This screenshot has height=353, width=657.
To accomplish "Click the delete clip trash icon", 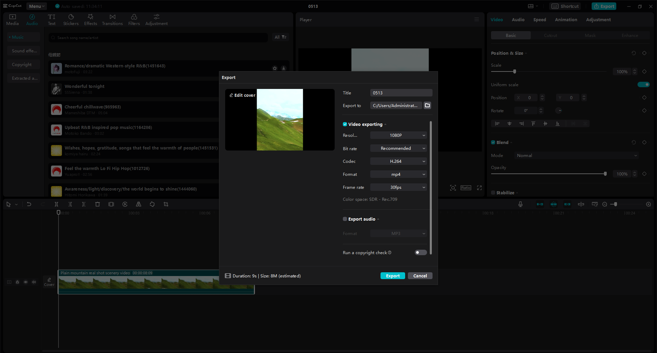I will point(98,204).
